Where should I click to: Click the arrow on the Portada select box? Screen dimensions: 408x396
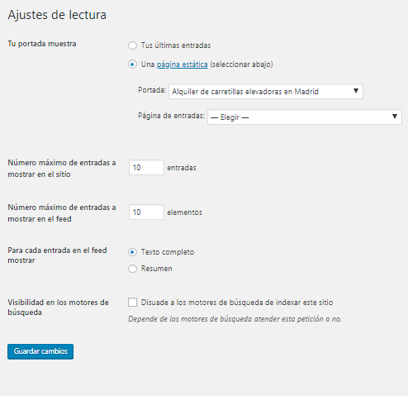(x=356, y=91)
